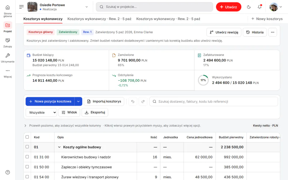Select the Kosztorys wykonawczy tab
The image size is (288, 180).
pos(43,19)
